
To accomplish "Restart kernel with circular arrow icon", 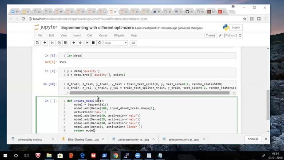I will pos(99,43).
